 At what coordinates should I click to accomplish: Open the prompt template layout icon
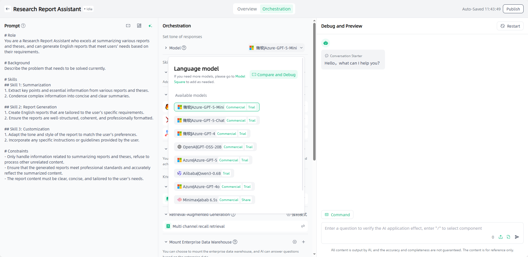tap(139, 26)
